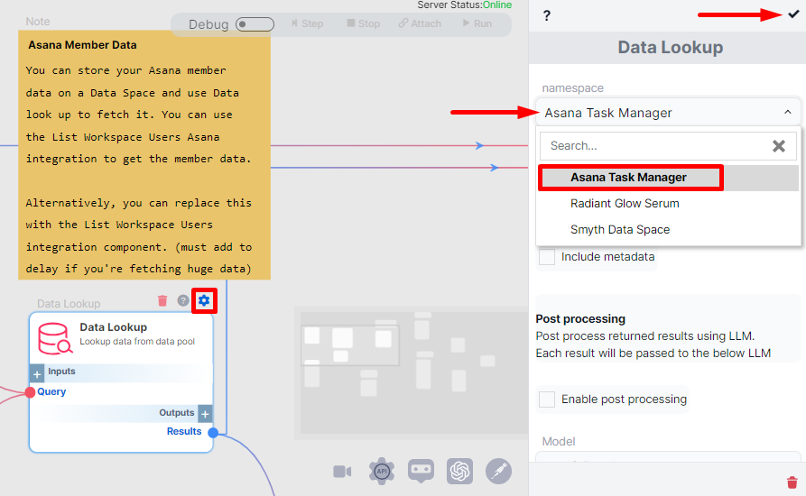Click the workflow minimap overview
Viewport: 806px width, 496px height.
coord(414,372)
